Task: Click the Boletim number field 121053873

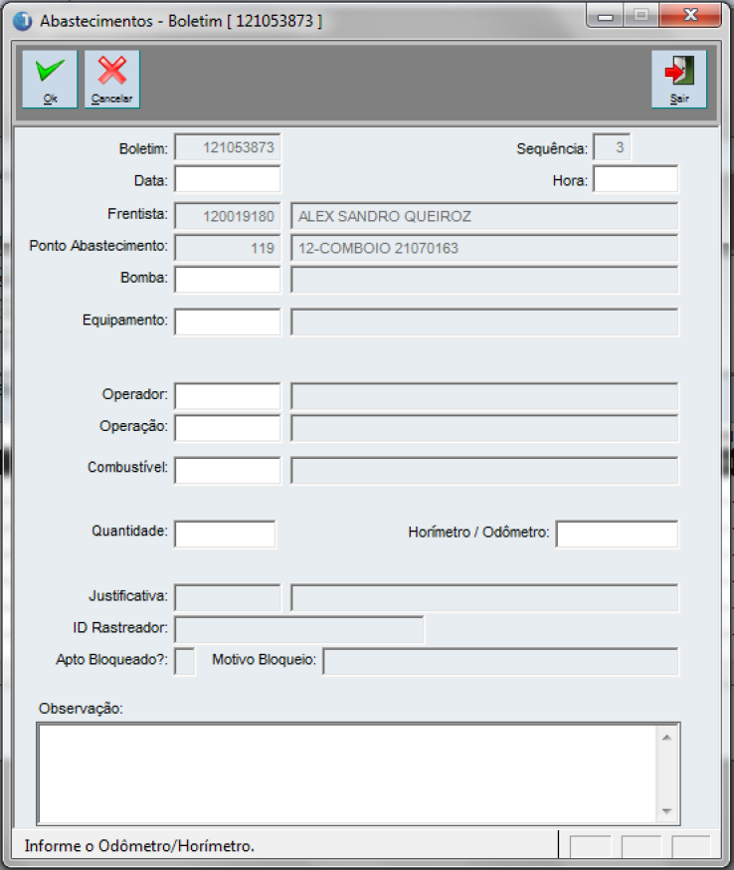Action: [x=228, y=147]
